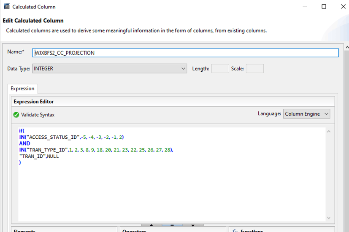Screen dimensions: 349x232
Task: Click the fx Functions panel icon
Action: coord(235,231)
